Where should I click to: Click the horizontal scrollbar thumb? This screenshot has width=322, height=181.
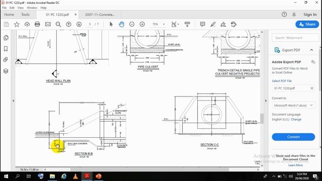[149, 169]
